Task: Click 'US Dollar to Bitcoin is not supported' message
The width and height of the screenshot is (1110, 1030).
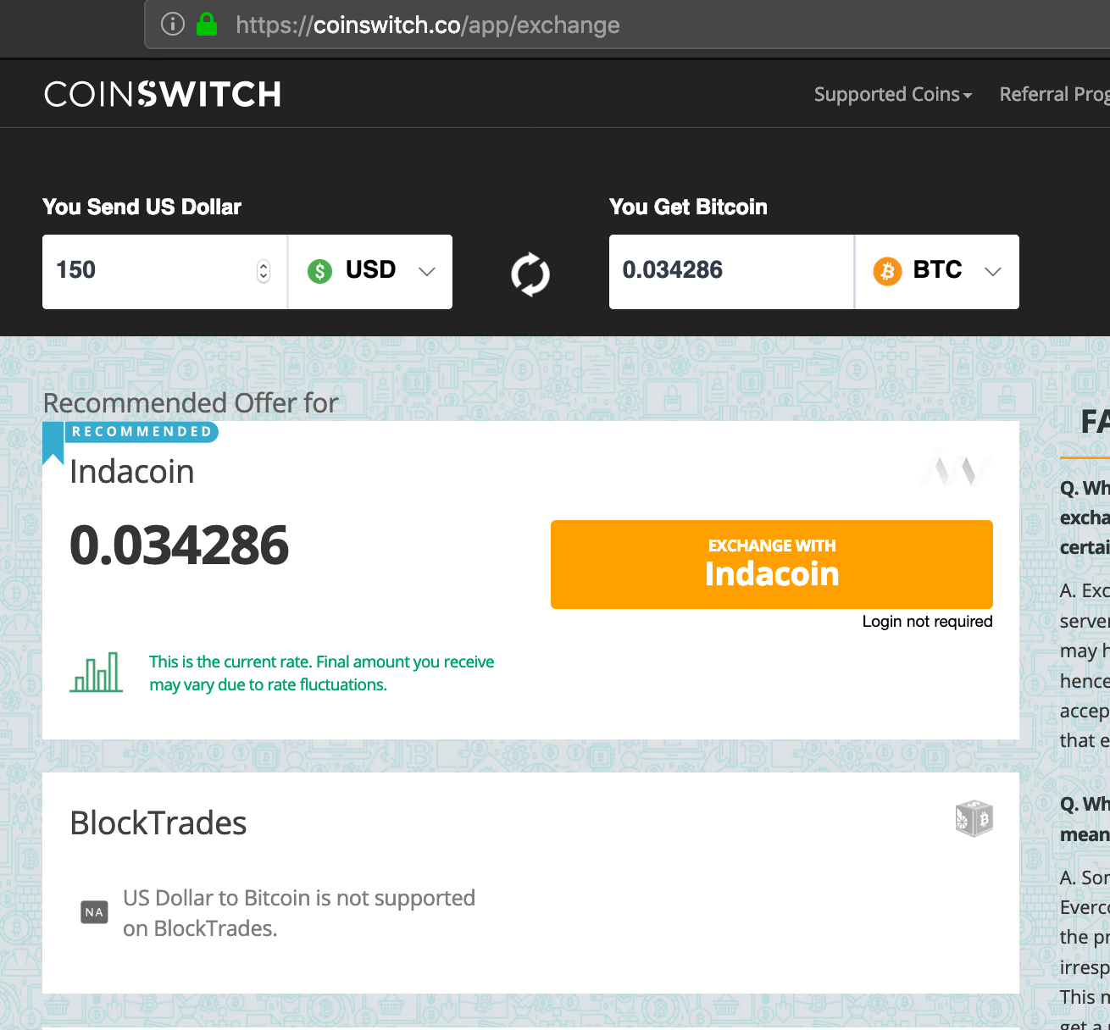Action: click(x=299, y=913)
